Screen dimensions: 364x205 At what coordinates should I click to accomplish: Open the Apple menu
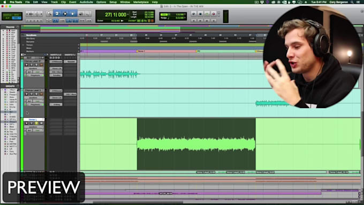click(x=4, y=2)
